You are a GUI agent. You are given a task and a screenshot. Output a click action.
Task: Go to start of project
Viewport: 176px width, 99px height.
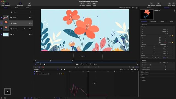(x=75, y=67)
